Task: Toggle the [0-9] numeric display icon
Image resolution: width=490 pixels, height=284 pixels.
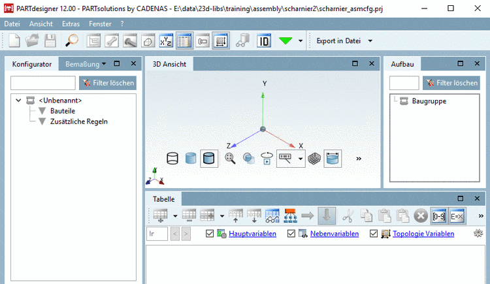Action: click(439, 215)
